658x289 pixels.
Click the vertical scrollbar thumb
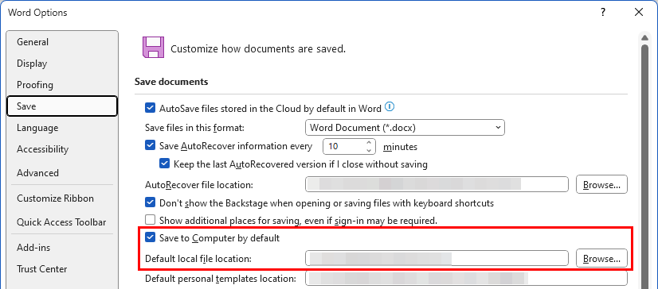pyautogui.click(x=645, y=167)
